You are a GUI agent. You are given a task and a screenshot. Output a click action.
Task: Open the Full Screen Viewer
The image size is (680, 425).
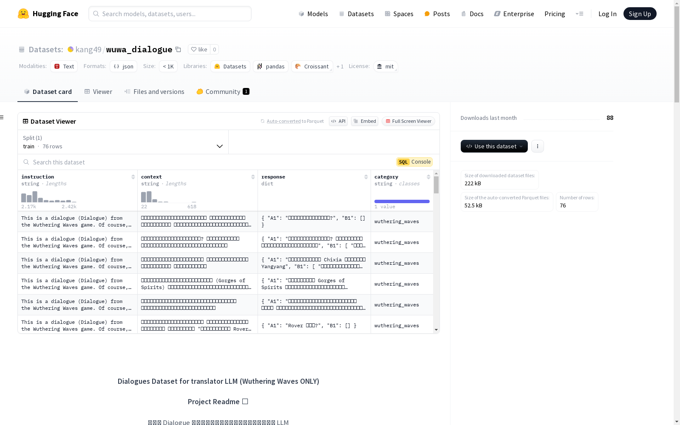[x=408, y=121]
